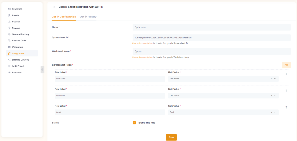Open Check documentation link for Spreadsheet ID
297x141 pixels.
click(x=142, y=43)
